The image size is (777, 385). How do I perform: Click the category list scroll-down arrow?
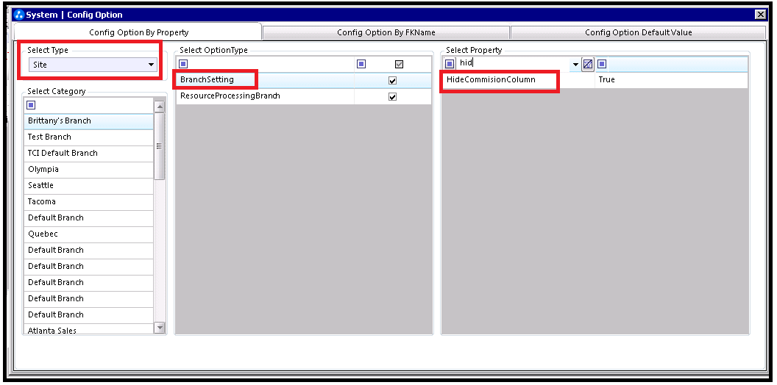[x=160, y=328]
